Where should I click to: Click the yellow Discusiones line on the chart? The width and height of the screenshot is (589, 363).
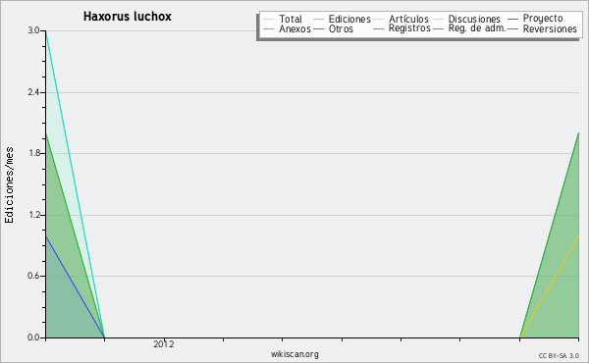tap(549, 286)
